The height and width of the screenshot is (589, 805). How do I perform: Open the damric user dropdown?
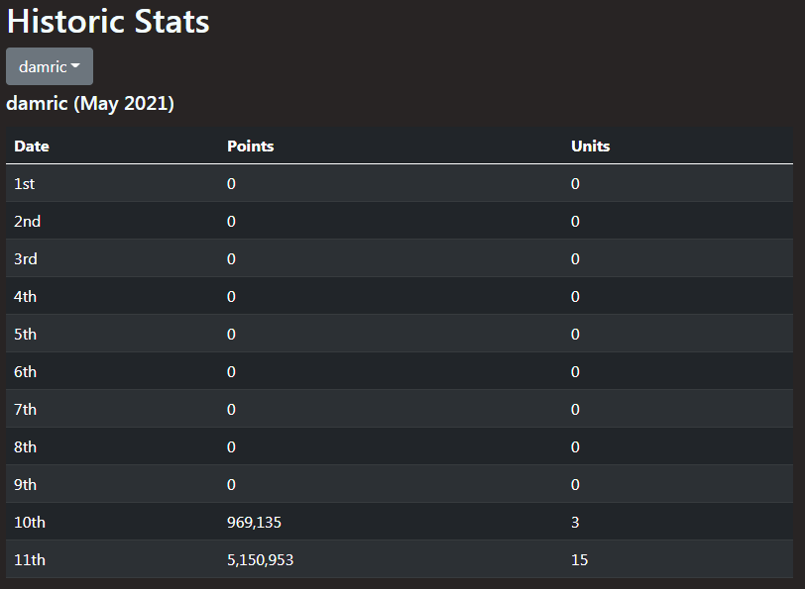click(x=50, y=66)
